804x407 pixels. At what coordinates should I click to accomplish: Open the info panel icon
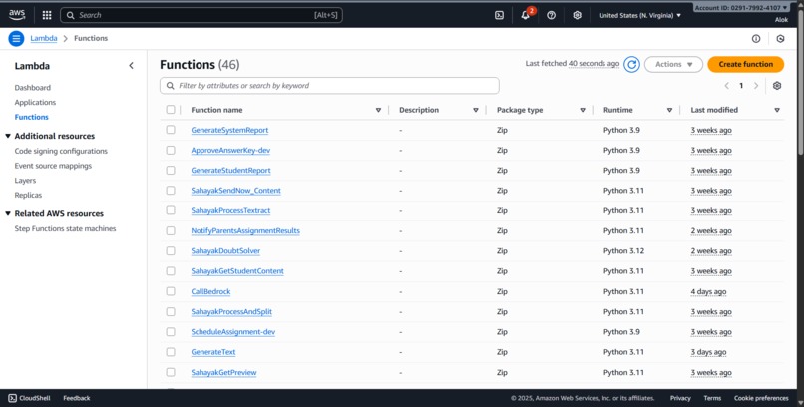click(756, 39)
